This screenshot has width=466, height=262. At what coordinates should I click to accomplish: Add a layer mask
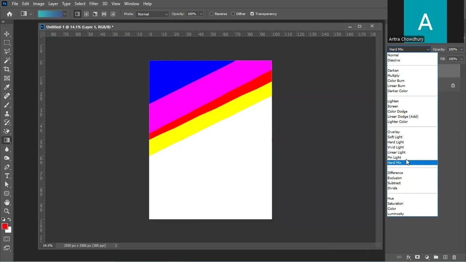point(418,257)
